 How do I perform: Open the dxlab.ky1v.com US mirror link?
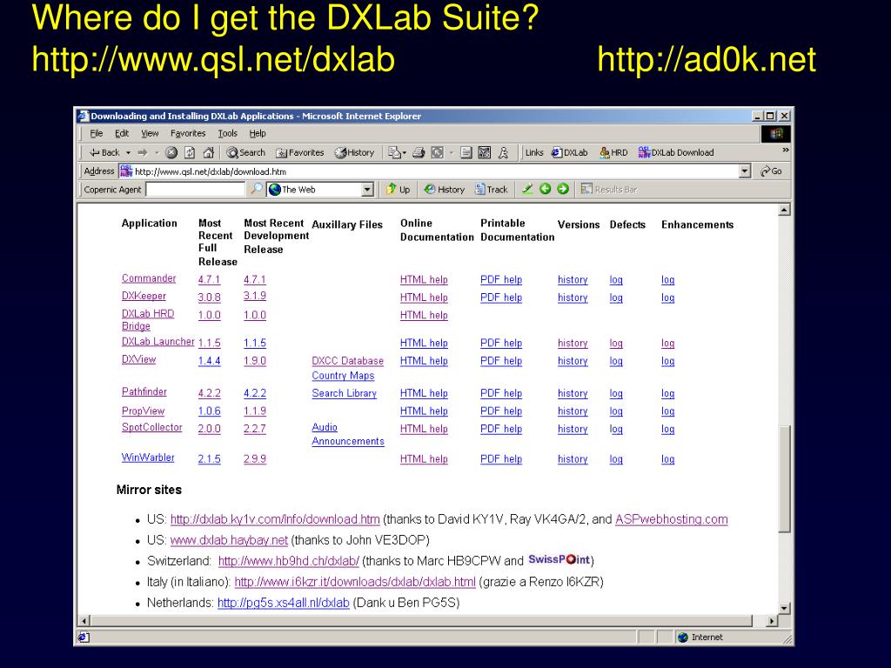click(275, 519)
